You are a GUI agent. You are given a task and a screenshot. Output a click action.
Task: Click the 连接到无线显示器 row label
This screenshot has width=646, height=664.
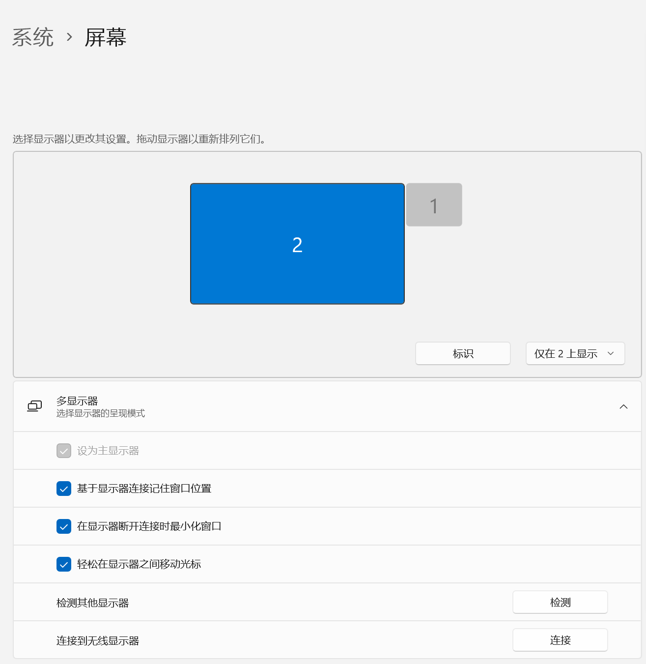coord(98,640)
